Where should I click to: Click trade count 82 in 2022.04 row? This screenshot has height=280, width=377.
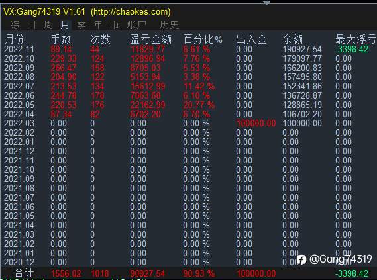click(95, 114)
